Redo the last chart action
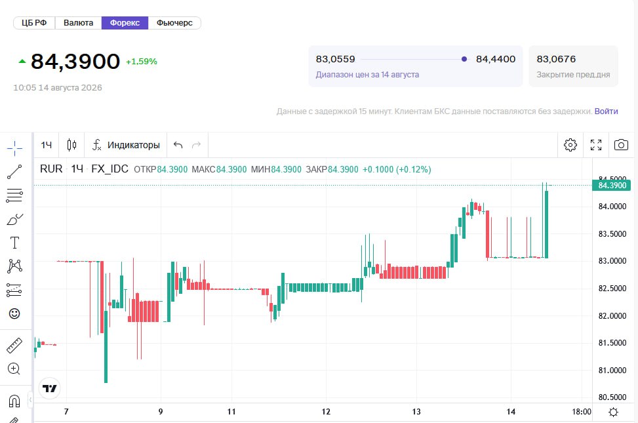The image size is (638, 423). tap(197, 145)
